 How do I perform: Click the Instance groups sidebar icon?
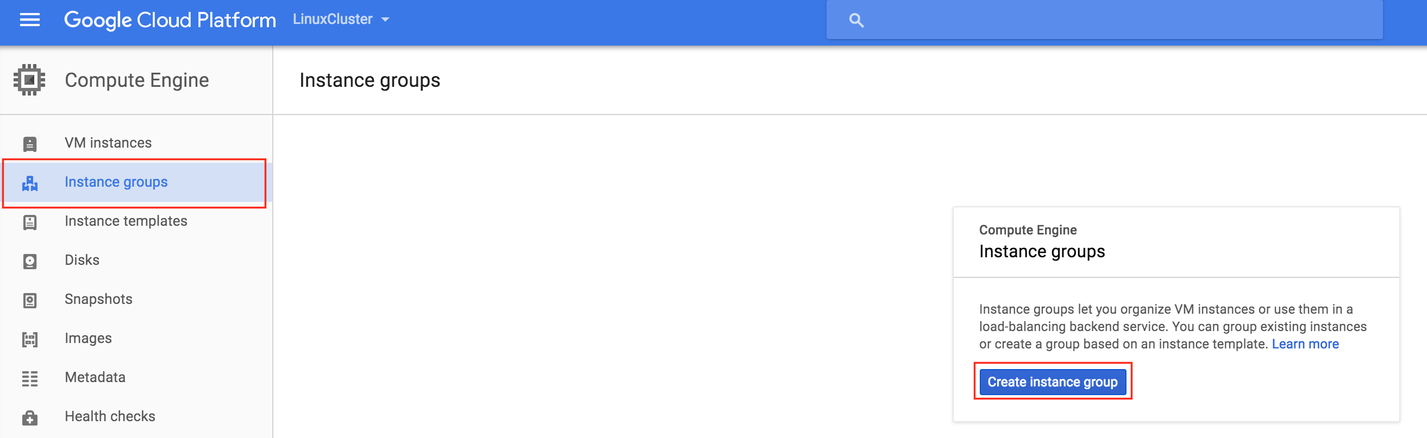tap(30, 183)
